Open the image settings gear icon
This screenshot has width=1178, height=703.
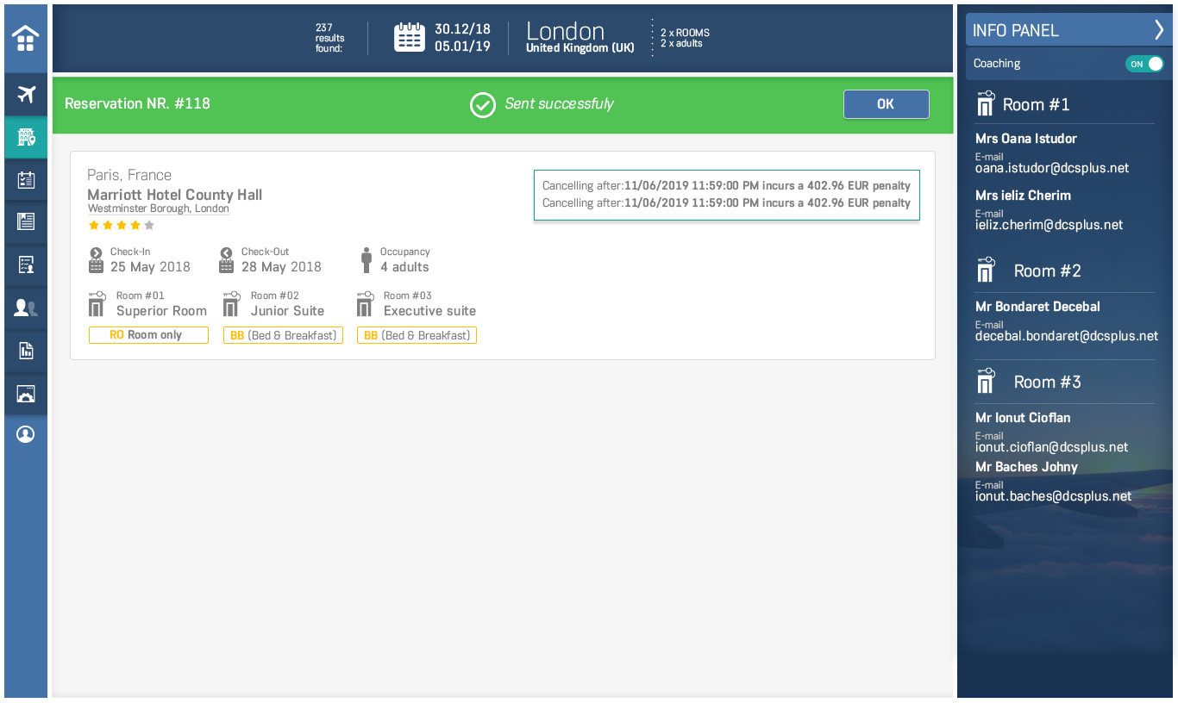tap(26, 393)
